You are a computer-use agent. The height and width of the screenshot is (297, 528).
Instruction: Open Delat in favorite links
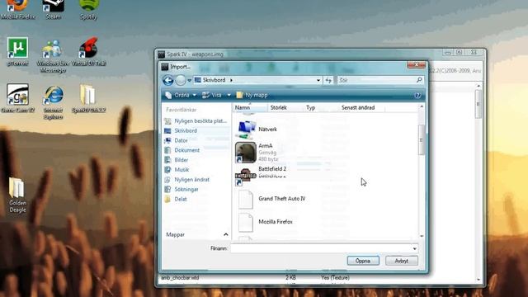tap(176, 199)
